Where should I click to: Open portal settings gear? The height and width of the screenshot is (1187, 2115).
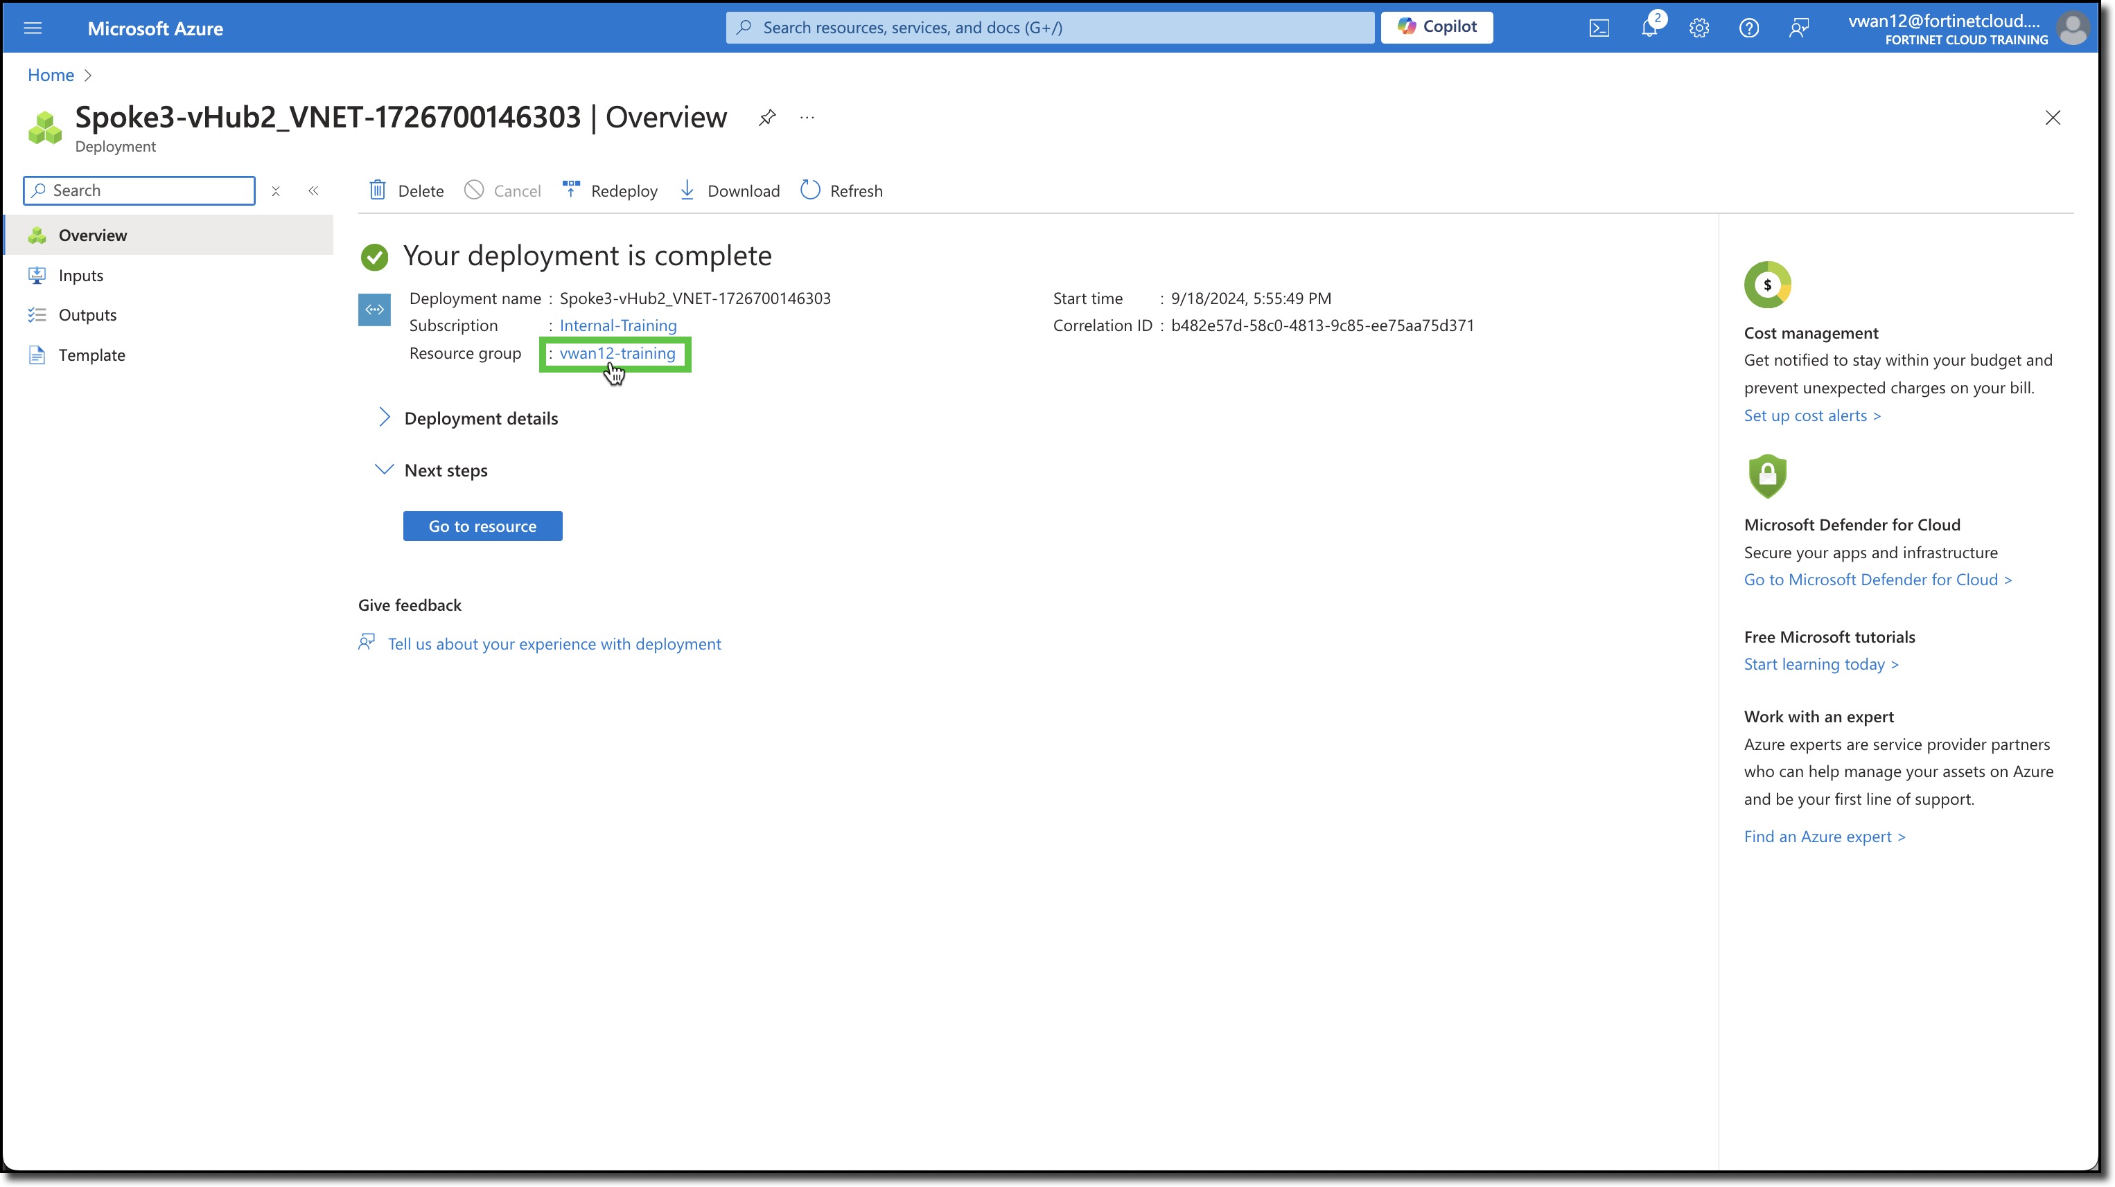point(1699,28)
